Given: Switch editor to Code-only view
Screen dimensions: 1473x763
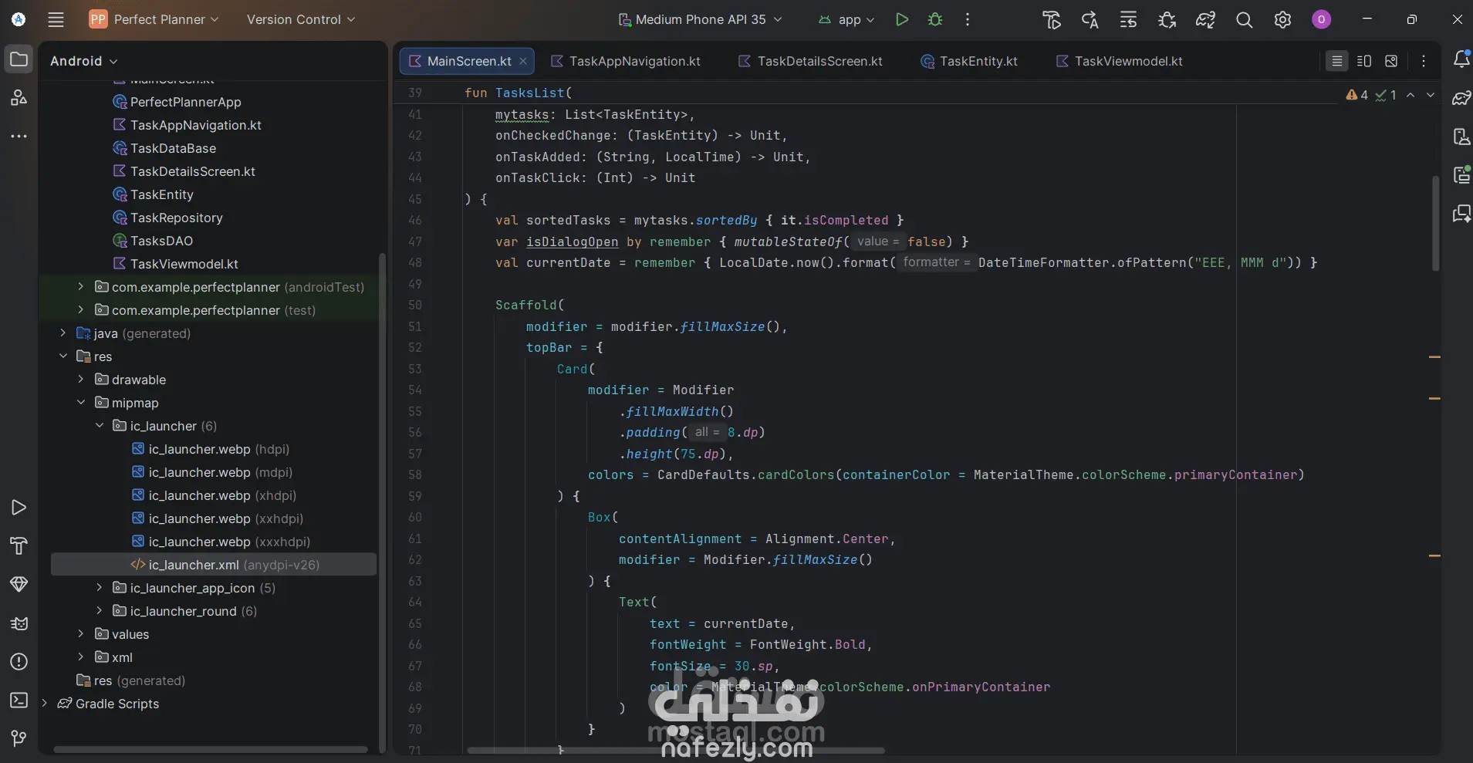Looking at the screenshot, I should (x=1337, y=61).
